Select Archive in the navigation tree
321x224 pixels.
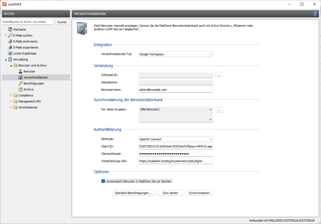(x=28, y=89)
